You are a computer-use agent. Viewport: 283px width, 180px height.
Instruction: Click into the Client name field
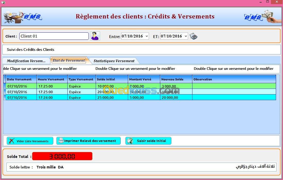click(x=54, y=36)
